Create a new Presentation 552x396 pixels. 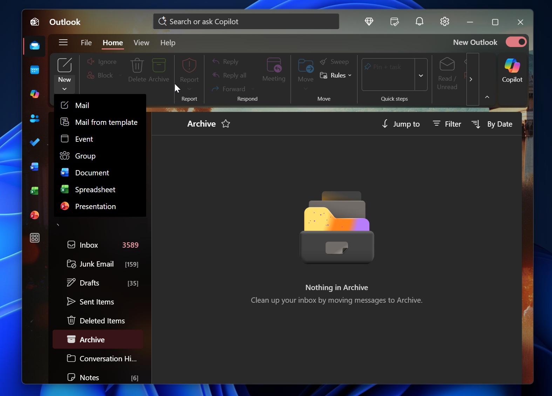(100, 206)
